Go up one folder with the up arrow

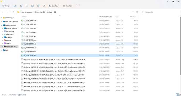tap(14, 12)
